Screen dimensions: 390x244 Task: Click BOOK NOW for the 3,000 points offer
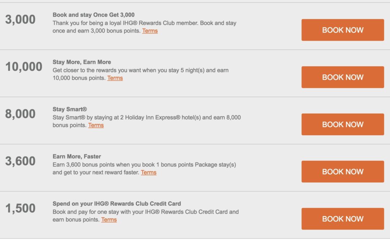(342, 30)
